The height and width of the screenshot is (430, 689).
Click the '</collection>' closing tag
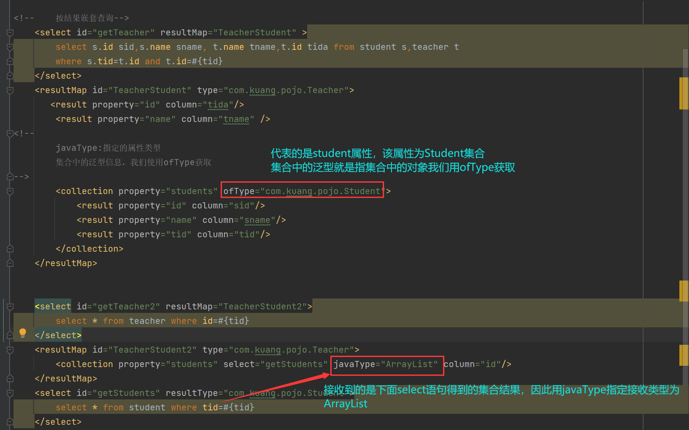click(90, 249)
